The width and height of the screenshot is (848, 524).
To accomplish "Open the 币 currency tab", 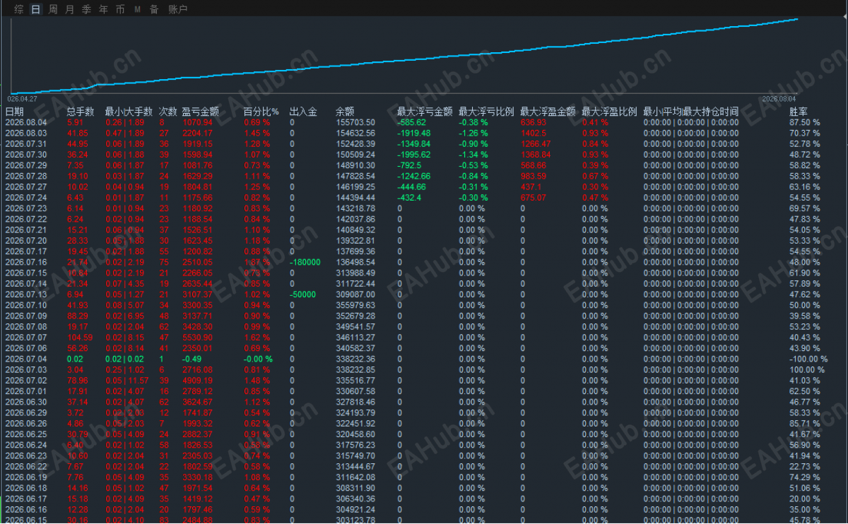I will [x=120, y=9].
